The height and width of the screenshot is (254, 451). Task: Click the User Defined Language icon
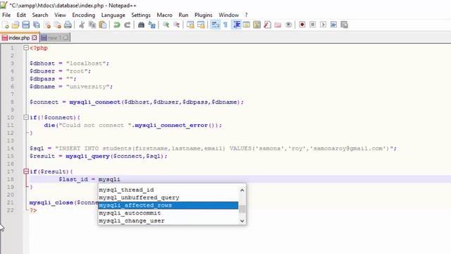coord(247,25)
